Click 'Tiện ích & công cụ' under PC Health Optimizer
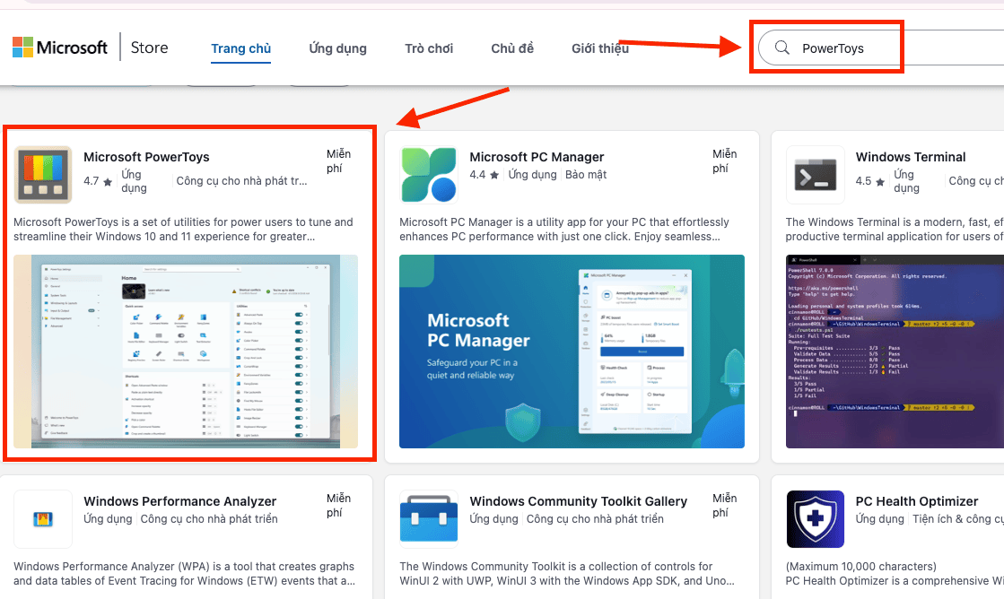This screenshot has height=599, width=1004. (958, 519)
